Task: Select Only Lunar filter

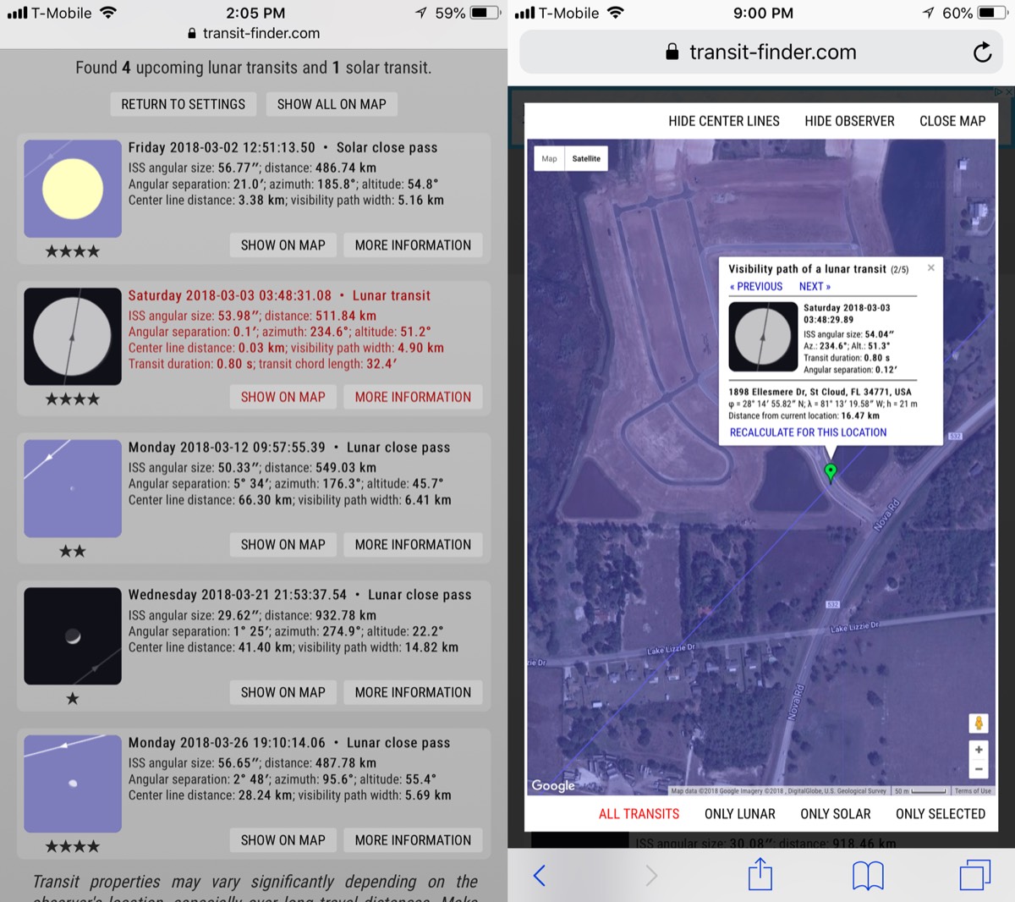Action: click(740, 814)
